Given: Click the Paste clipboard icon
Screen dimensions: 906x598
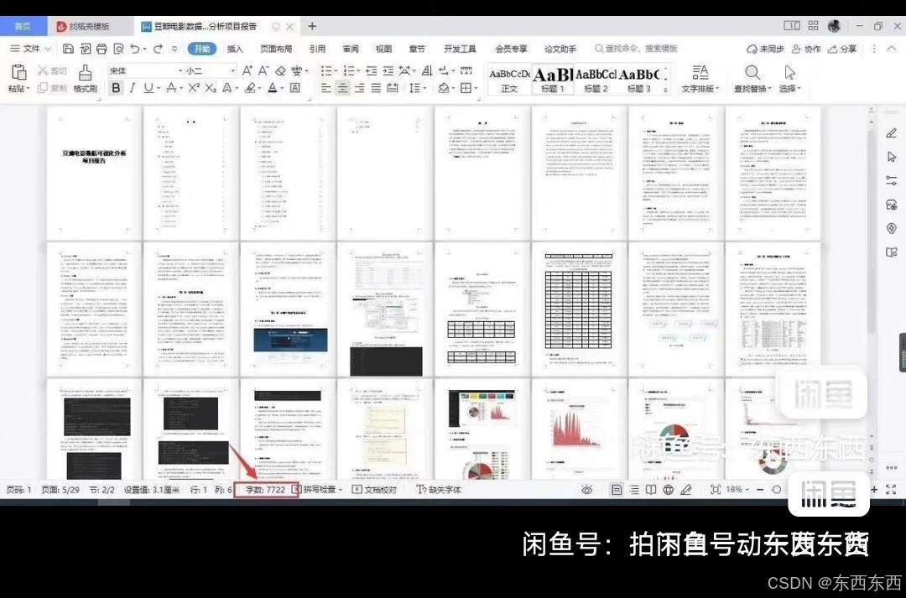Looking at the screenshot, I should 18,72.
